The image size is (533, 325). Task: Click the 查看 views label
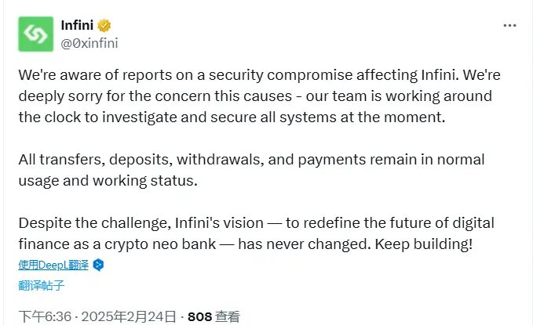(228, 316)
